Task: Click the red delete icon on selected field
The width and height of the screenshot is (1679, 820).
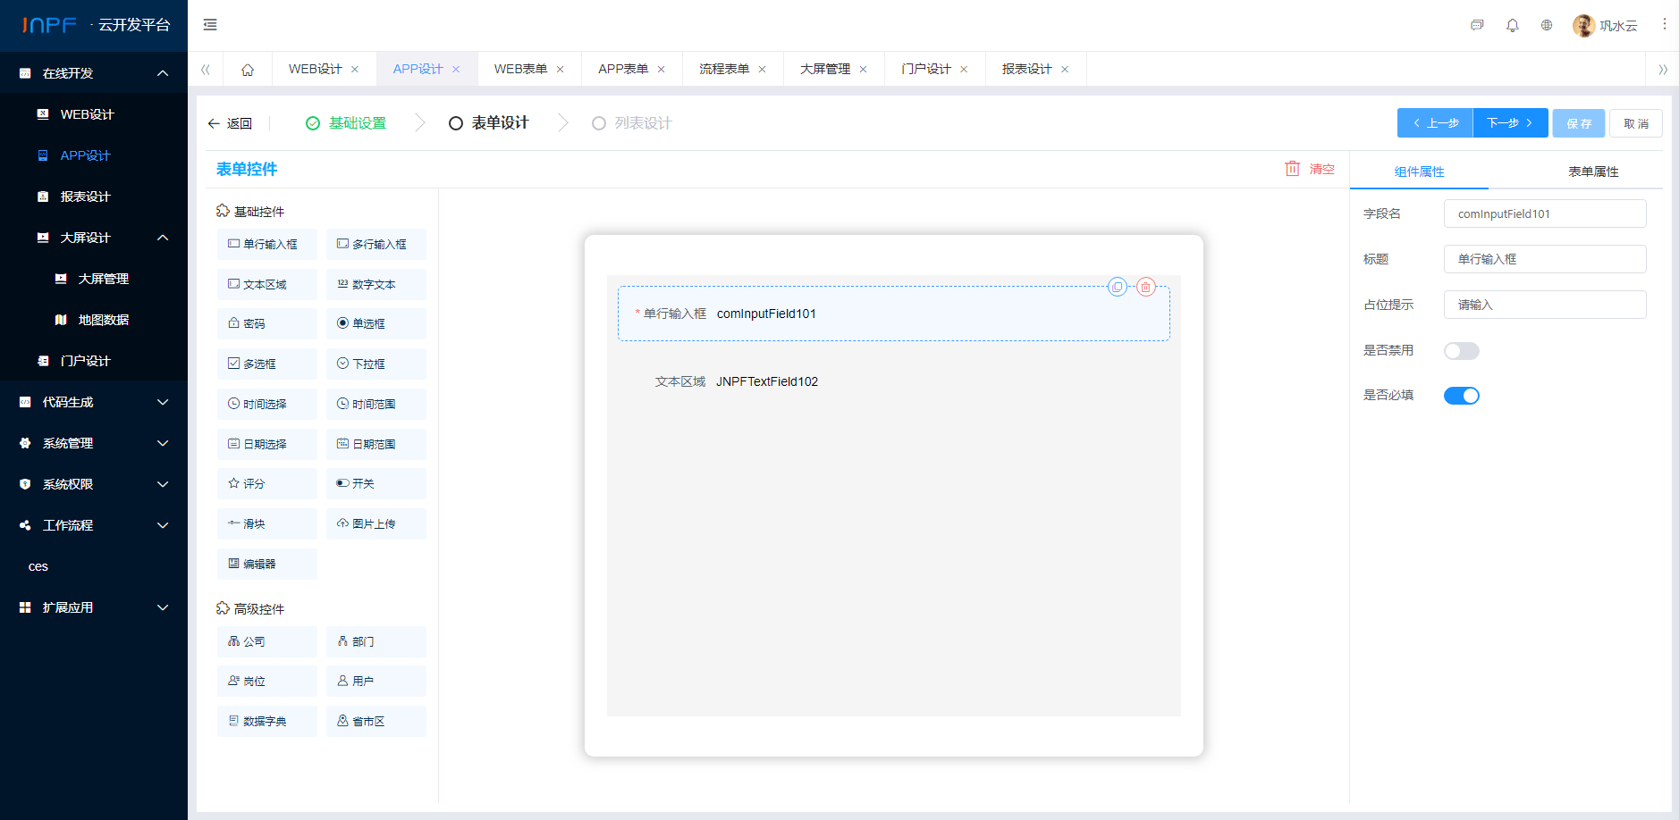Action: tap(1145, 287)
